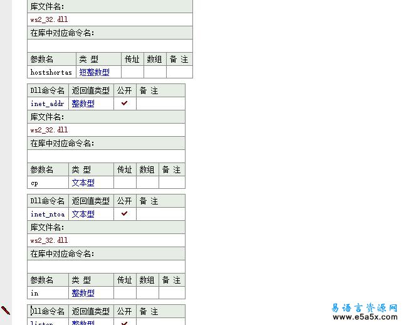Viewport: 403px width, 325px height.
Task: Select the hostshortas parameter name cell
Action: pyautogui.click(x=51, y=72)
